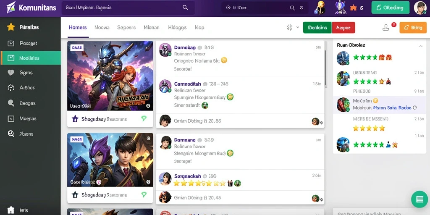This screenshot has height=215, width=430.
Task: Toggle the Poogat checkbox item in sidebar
Action: (10, 43)
